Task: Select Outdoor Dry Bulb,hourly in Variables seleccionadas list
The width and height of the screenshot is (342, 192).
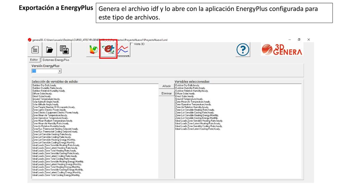Action: pos(188,85)
